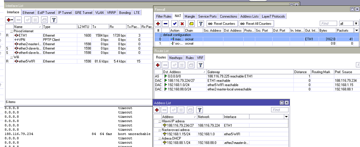This screenshot has width=360, height=147.
Task: Select VPN PPTP Client interface row
Action: tap(79, 40)
